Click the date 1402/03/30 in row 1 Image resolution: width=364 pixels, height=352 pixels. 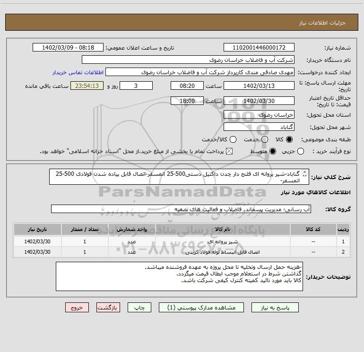click(x=37, y=241)
